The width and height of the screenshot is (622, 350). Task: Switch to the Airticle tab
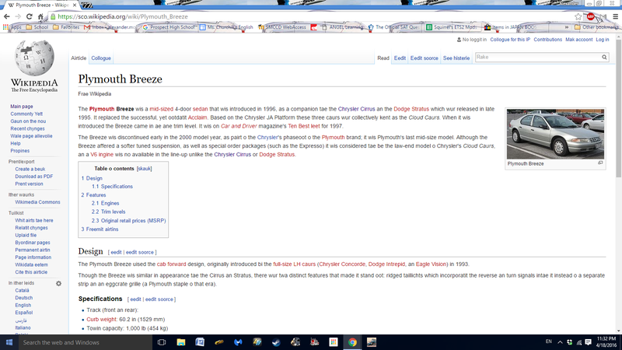[x=79, y=58]
